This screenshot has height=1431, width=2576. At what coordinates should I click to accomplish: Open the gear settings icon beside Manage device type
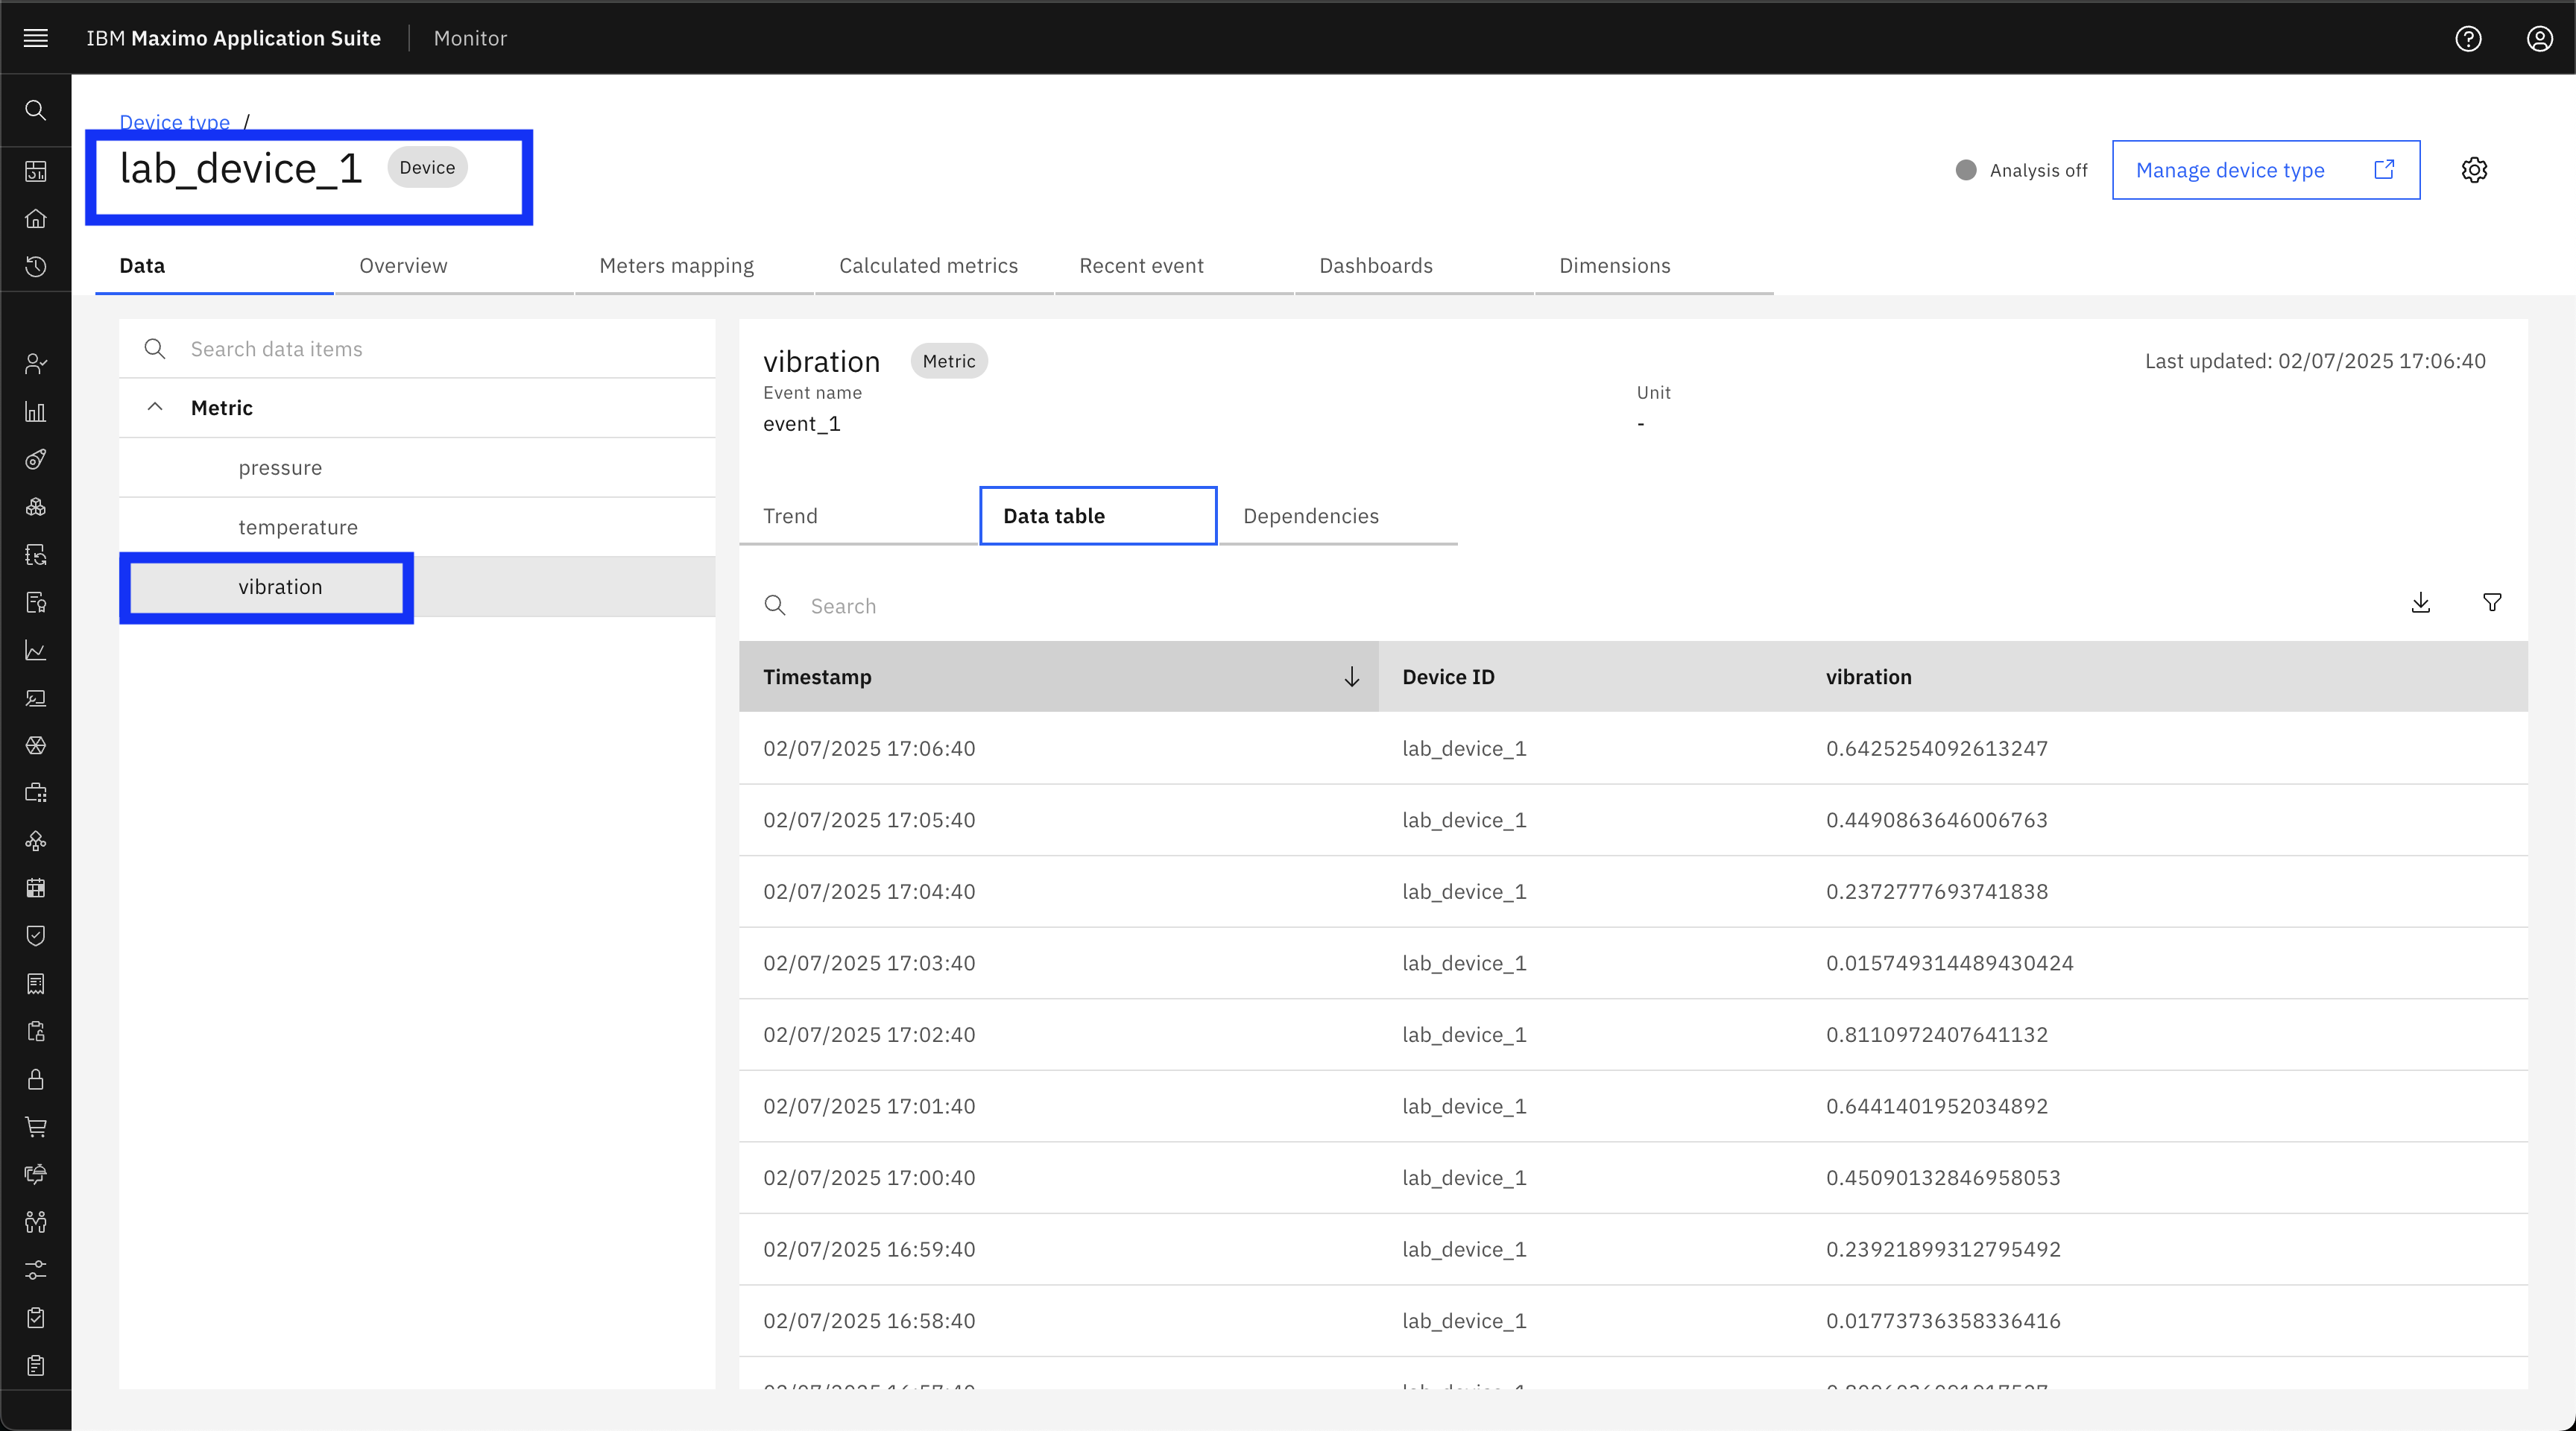pyautogui.click(x=2474, y=170)
